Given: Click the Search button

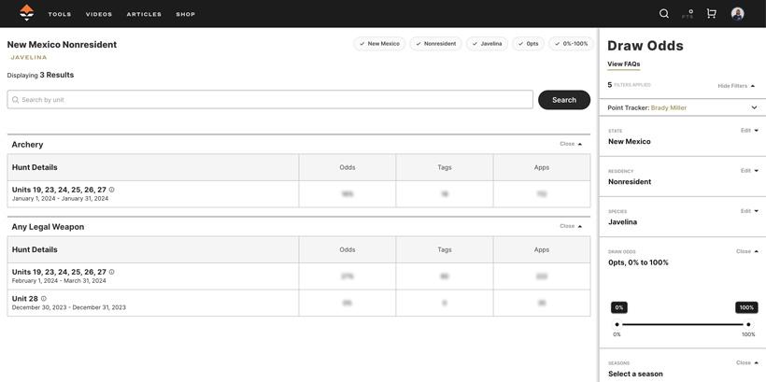Looking at the screenshot, I should click(563, 100).
